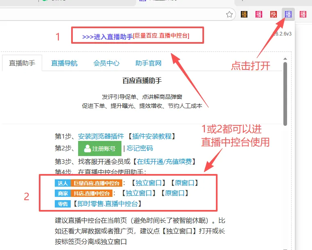Open 原窗口 for 巨量百应 row
Viewport: 312px width, 250px height.
pos(184,183)
